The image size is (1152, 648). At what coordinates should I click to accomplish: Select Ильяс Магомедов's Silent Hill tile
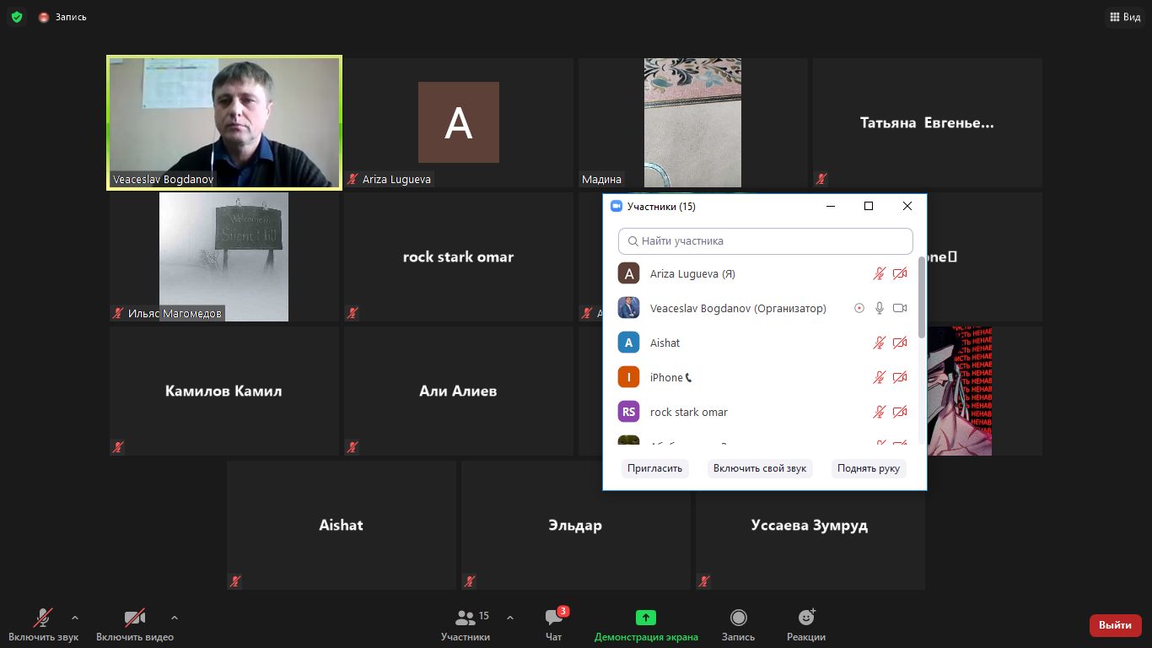pyautogui.click(x=224, y=256)
